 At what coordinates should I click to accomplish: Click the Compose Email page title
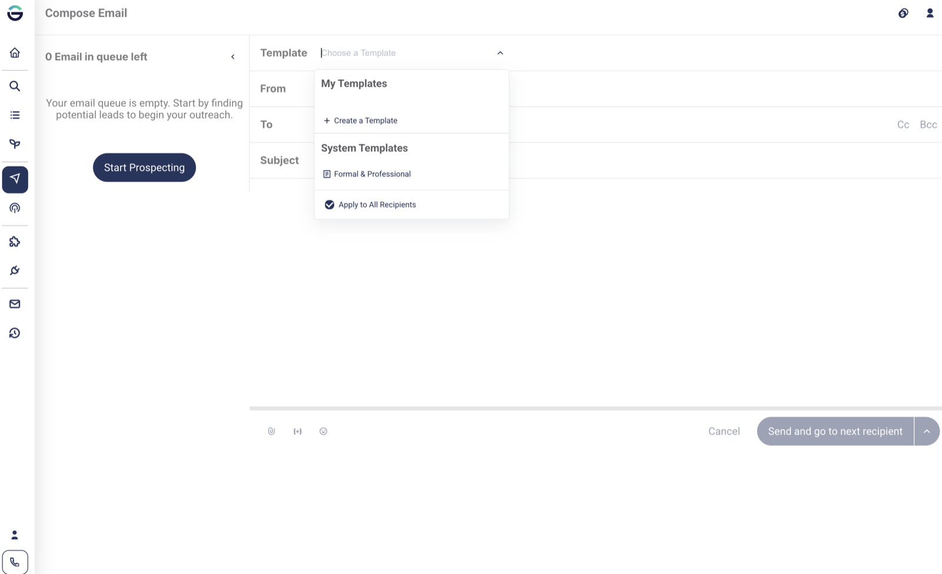tap(86, 13)
